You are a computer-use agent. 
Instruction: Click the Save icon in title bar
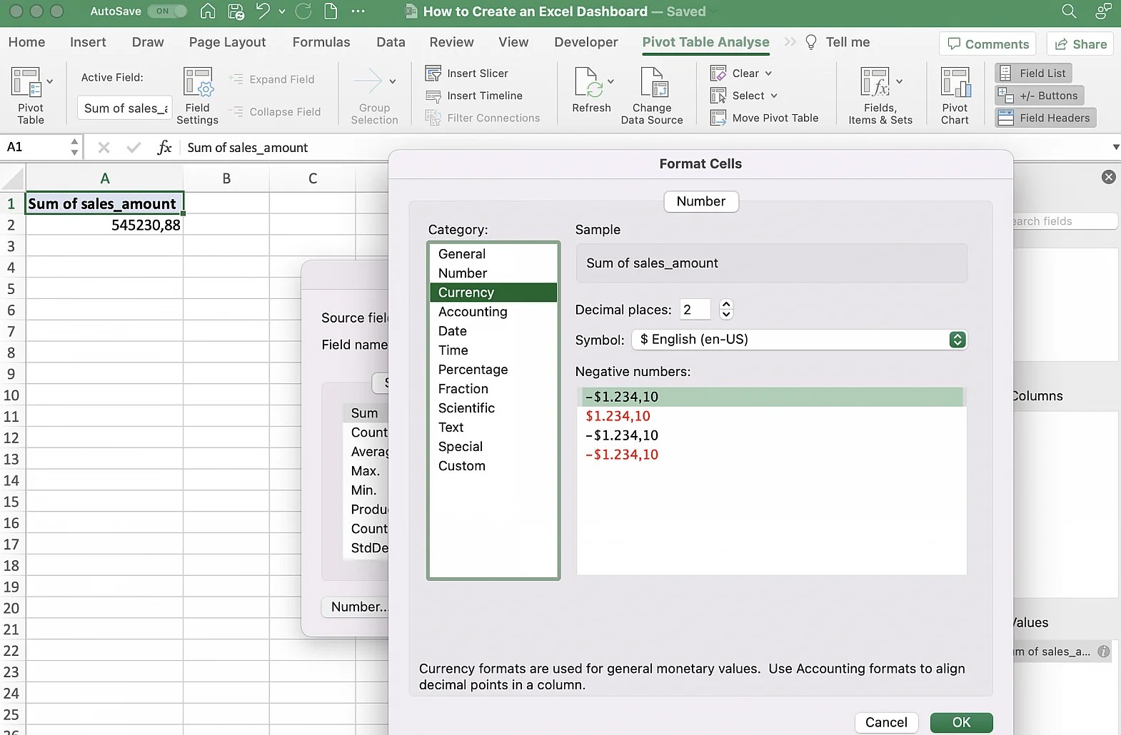(x=236, y=11)
